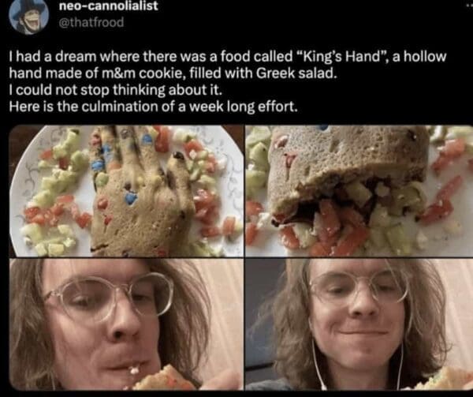
Task: Open the cookie hand on plate photo
Action: coord(126,191)
